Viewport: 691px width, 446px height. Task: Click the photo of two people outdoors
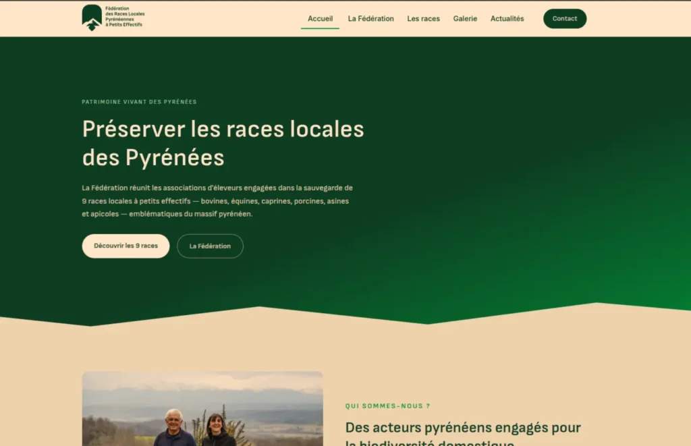202,408
